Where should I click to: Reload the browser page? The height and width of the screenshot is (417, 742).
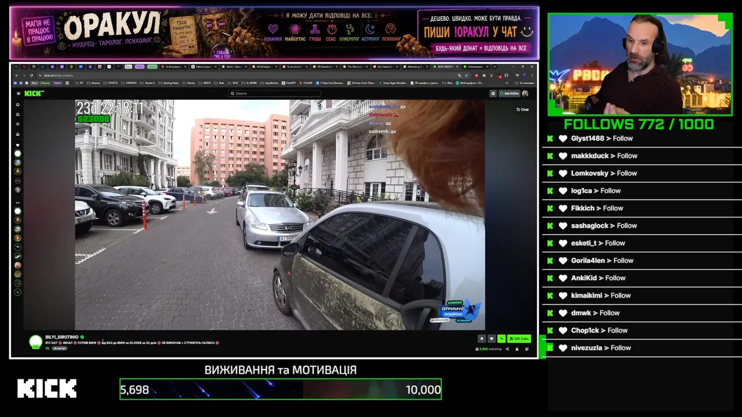pyautogui.click(x=31, y=75)
